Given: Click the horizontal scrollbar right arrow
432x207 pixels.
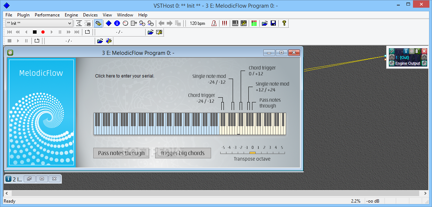Looking at the screenshot, I should click(425, 193).
